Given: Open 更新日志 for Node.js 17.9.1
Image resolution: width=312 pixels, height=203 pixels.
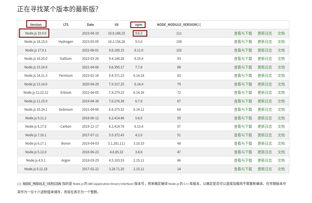Looking at the screenshot, I should point(265,50).
